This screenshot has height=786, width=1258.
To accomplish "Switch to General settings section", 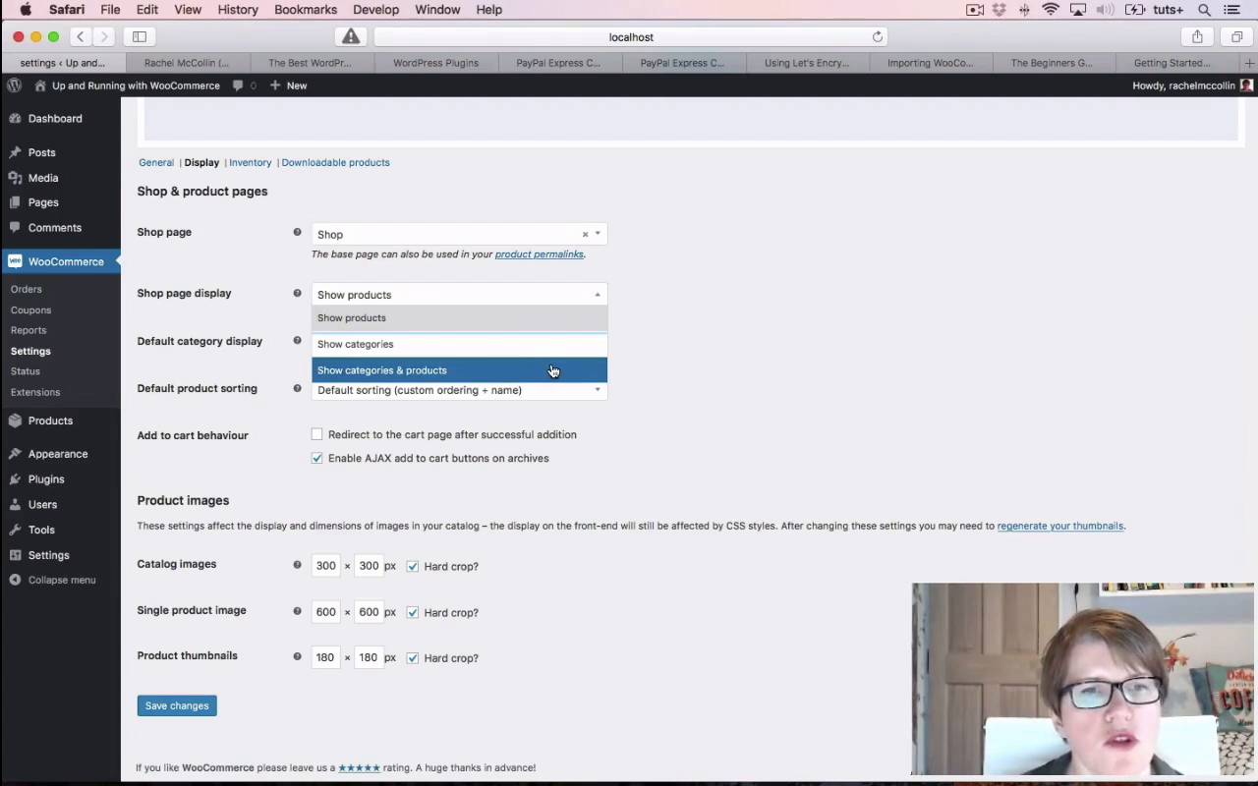I will coord(156,163).
